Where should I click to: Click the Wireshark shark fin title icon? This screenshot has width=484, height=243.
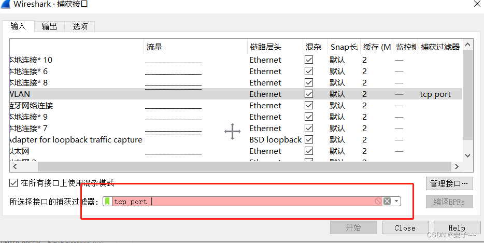click(x=6, y=4)
